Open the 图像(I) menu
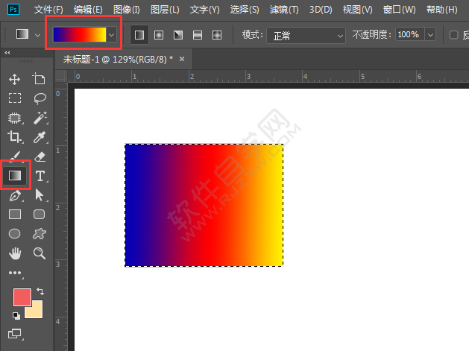This screenshot has height=351, width=469. coord(127,10)
